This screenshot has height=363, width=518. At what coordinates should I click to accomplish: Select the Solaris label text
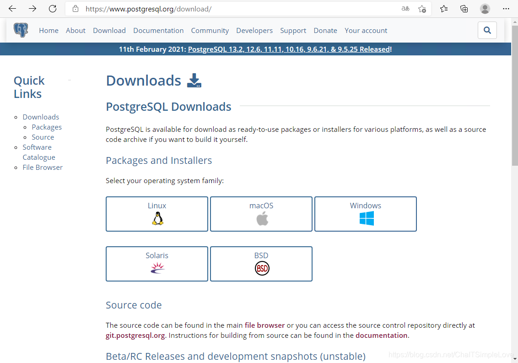157,255
